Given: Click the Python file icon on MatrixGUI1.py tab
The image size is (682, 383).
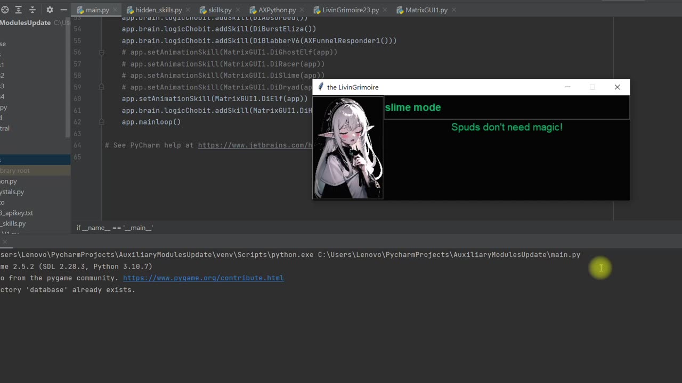Looking at the screenshot, I should [x=400, y=10].
